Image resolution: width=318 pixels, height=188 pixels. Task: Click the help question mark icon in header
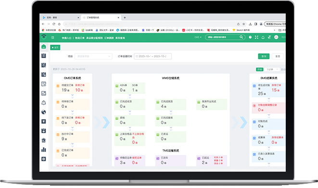[250, 37]
